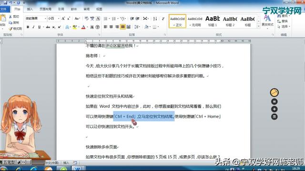The width and height of the screenshot is (305, 171).
Task: Open the Multilevel List dropdown
Action: click(x=123, y=19)
